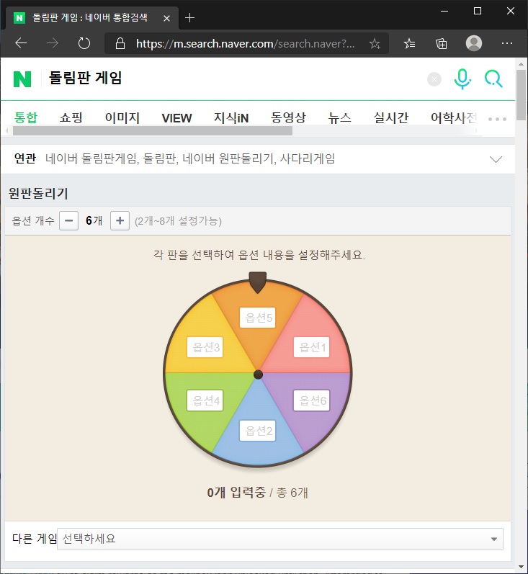528x574 pixels.
Task: Click the wheel pointer marker at top
Action: (x=257, y=282)
